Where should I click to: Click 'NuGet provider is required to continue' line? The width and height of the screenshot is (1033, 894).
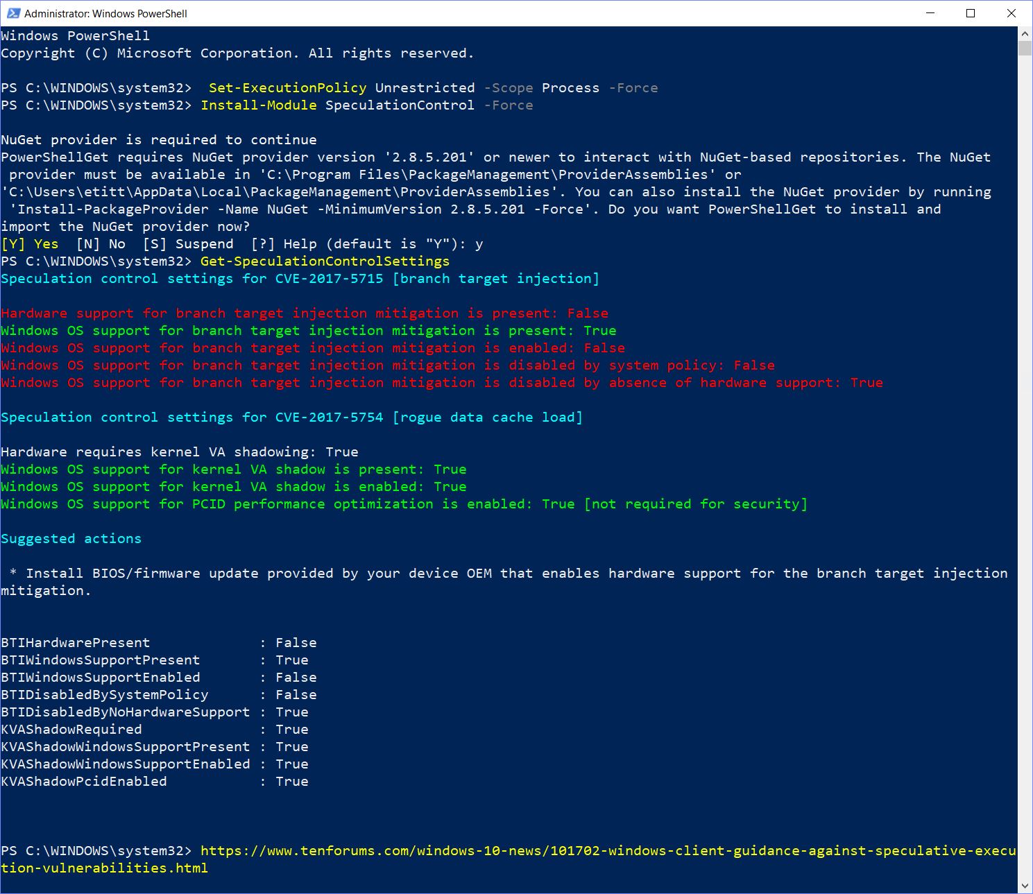tap(159, 140)
